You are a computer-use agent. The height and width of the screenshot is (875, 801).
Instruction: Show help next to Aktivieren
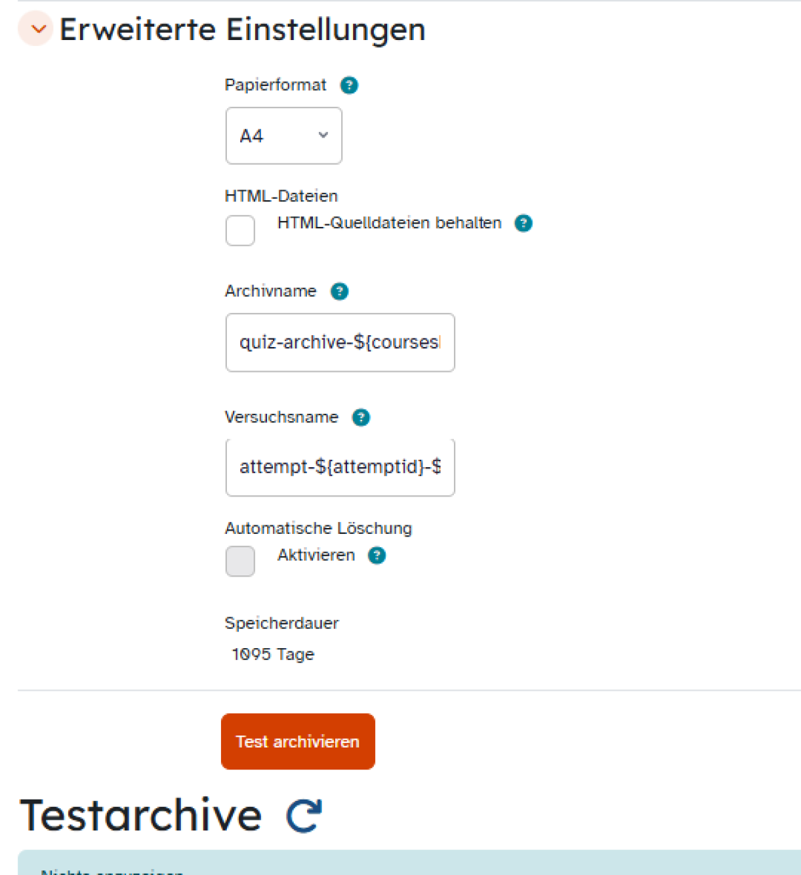click(x=377, y=555)
